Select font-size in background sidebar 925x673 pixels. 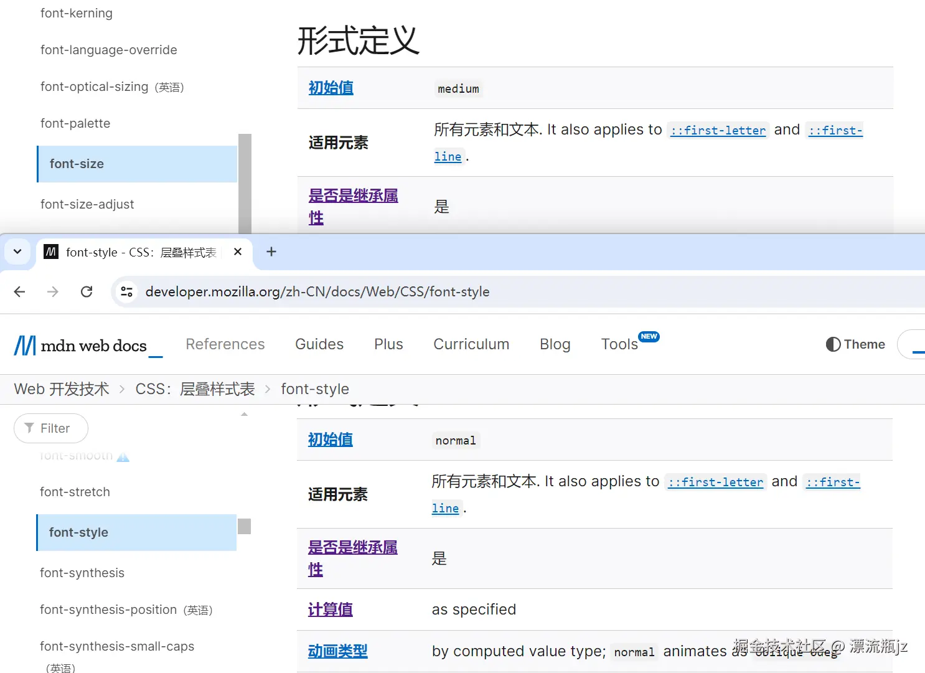(x=137, y=164)
